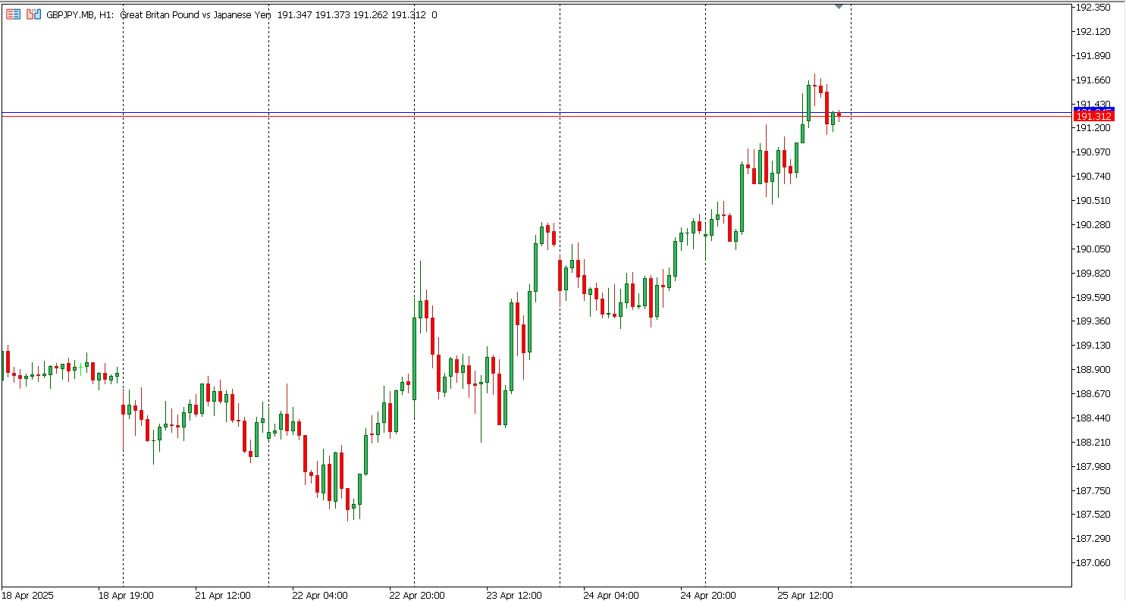This screenshot has height=601, width=1126.
Task: Select the red 191.312 current price label
Action: click(x=1093, y=115)
